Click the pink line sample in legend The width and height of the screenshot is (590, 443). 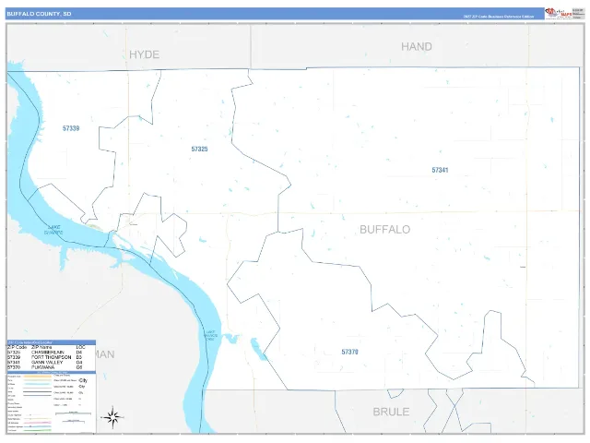pos(38,423)
